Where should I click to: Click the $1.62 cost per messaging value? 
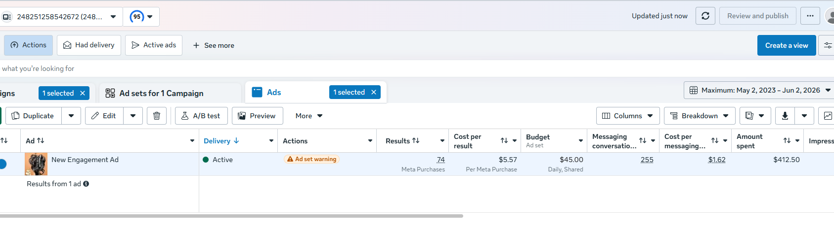click(717, 160)
